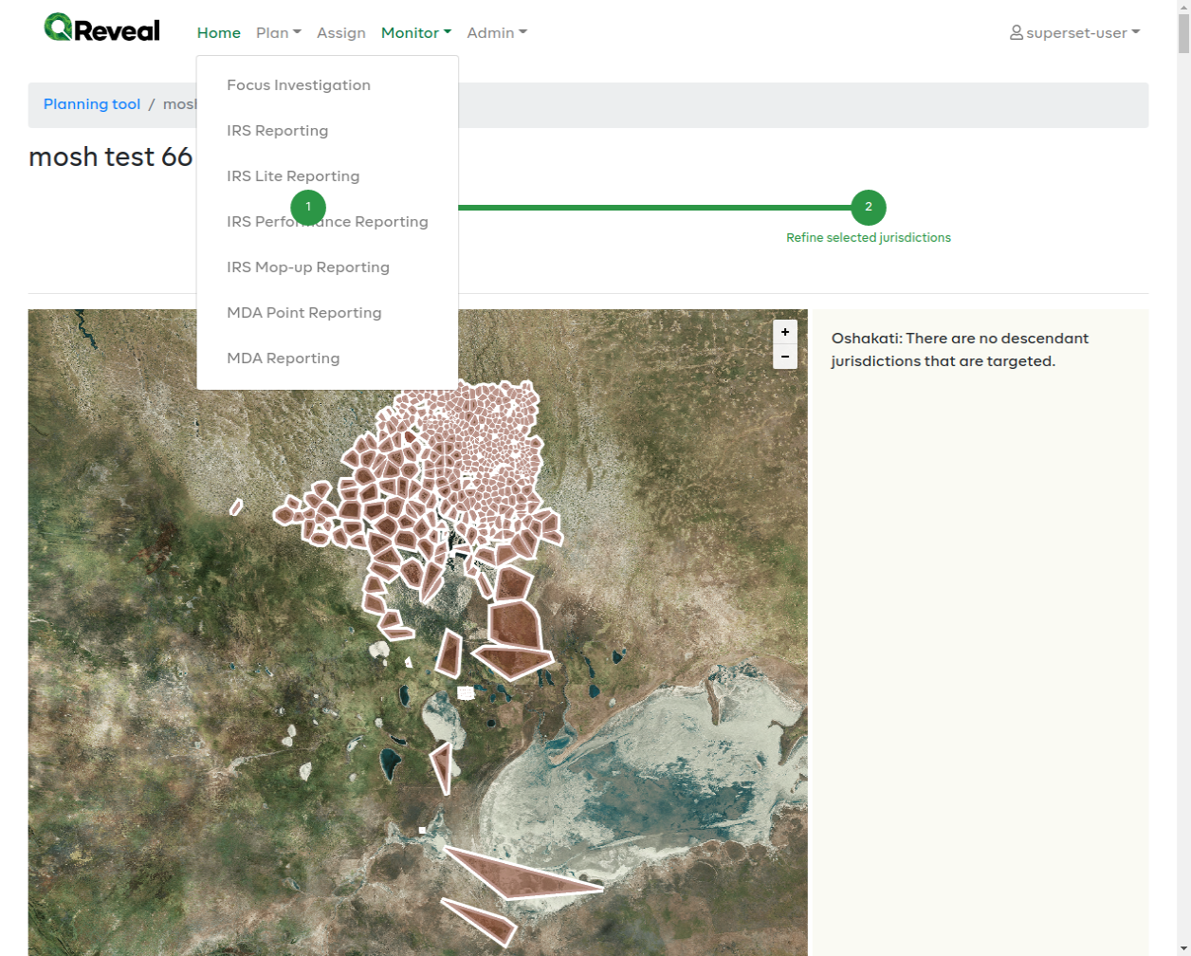
Task: Open the Admin dropdown menu
Action: [496, 32]
